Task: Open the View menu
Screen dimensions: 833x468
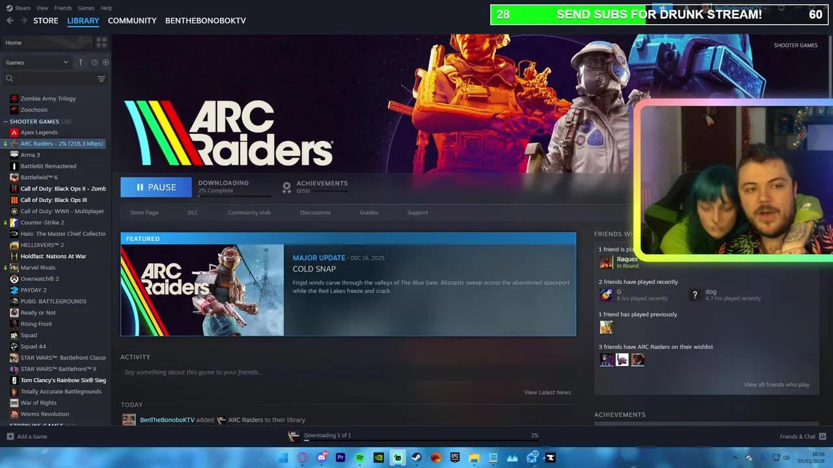Action: [42, 8]
